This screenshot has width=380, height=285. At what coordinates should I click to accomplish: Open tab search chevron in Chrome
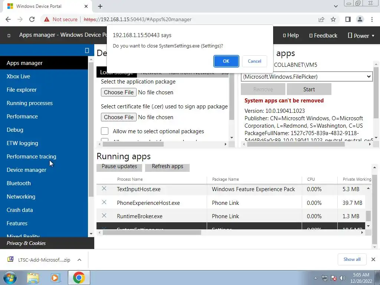click(x=335, y=6)
